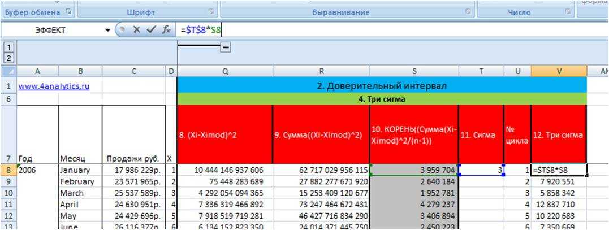Select column Q header

tap(225, 71)
